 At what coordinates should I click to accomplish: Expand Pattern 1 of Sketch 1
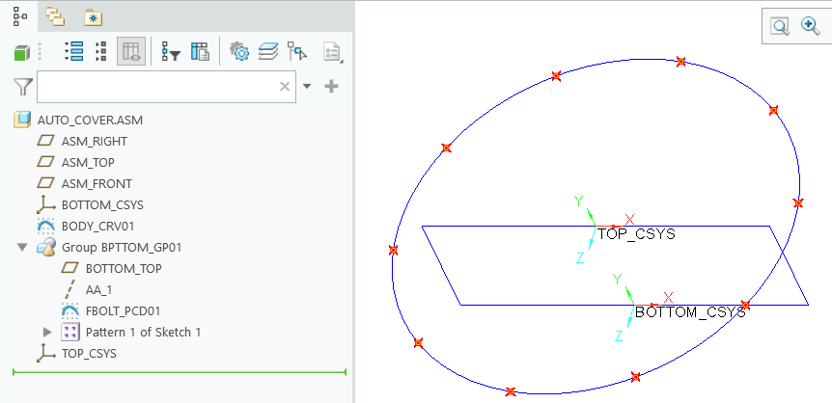coord(47,333)
